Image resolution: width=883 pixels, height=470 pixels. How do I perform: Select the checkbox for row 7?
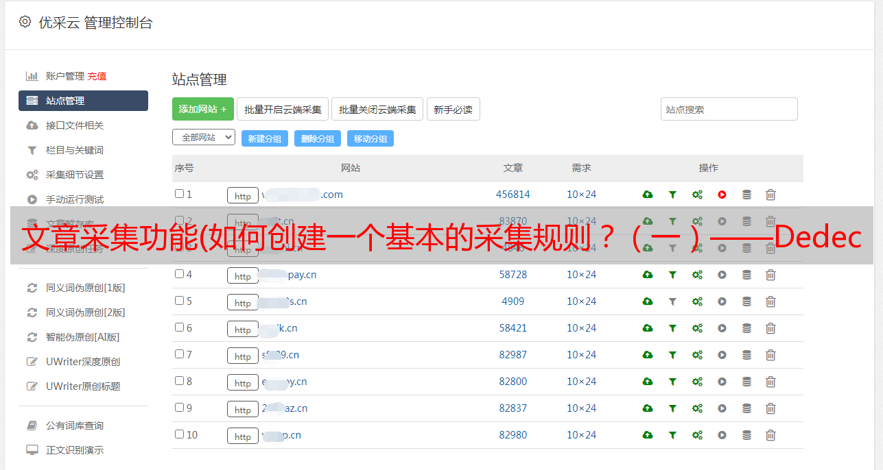(x=179, y=354)
